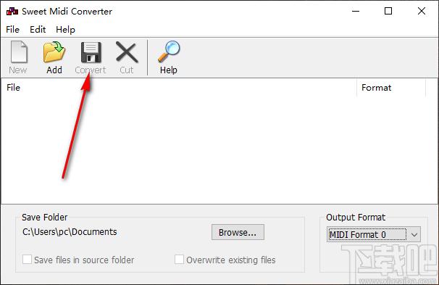Expand the Output Format dropdown arrow
This screenshot has width=439, height=285.
coord(414,234)
